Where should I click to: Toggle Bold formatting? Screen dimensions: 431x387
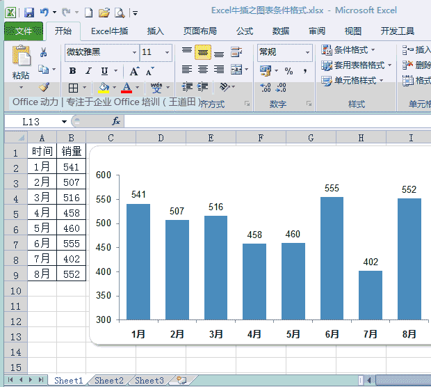click(x=72, y=71)
